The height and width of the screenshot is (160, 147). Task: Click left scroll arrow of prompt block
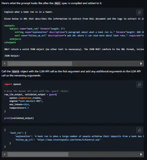click(4, 64)
